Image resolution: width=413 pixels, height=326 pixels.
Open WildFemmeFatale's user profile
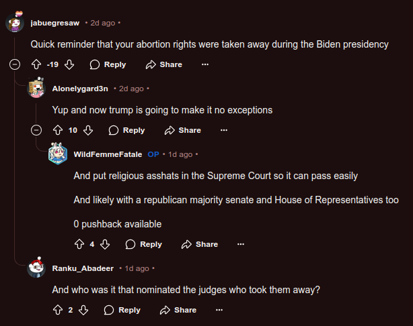(108, 154)
